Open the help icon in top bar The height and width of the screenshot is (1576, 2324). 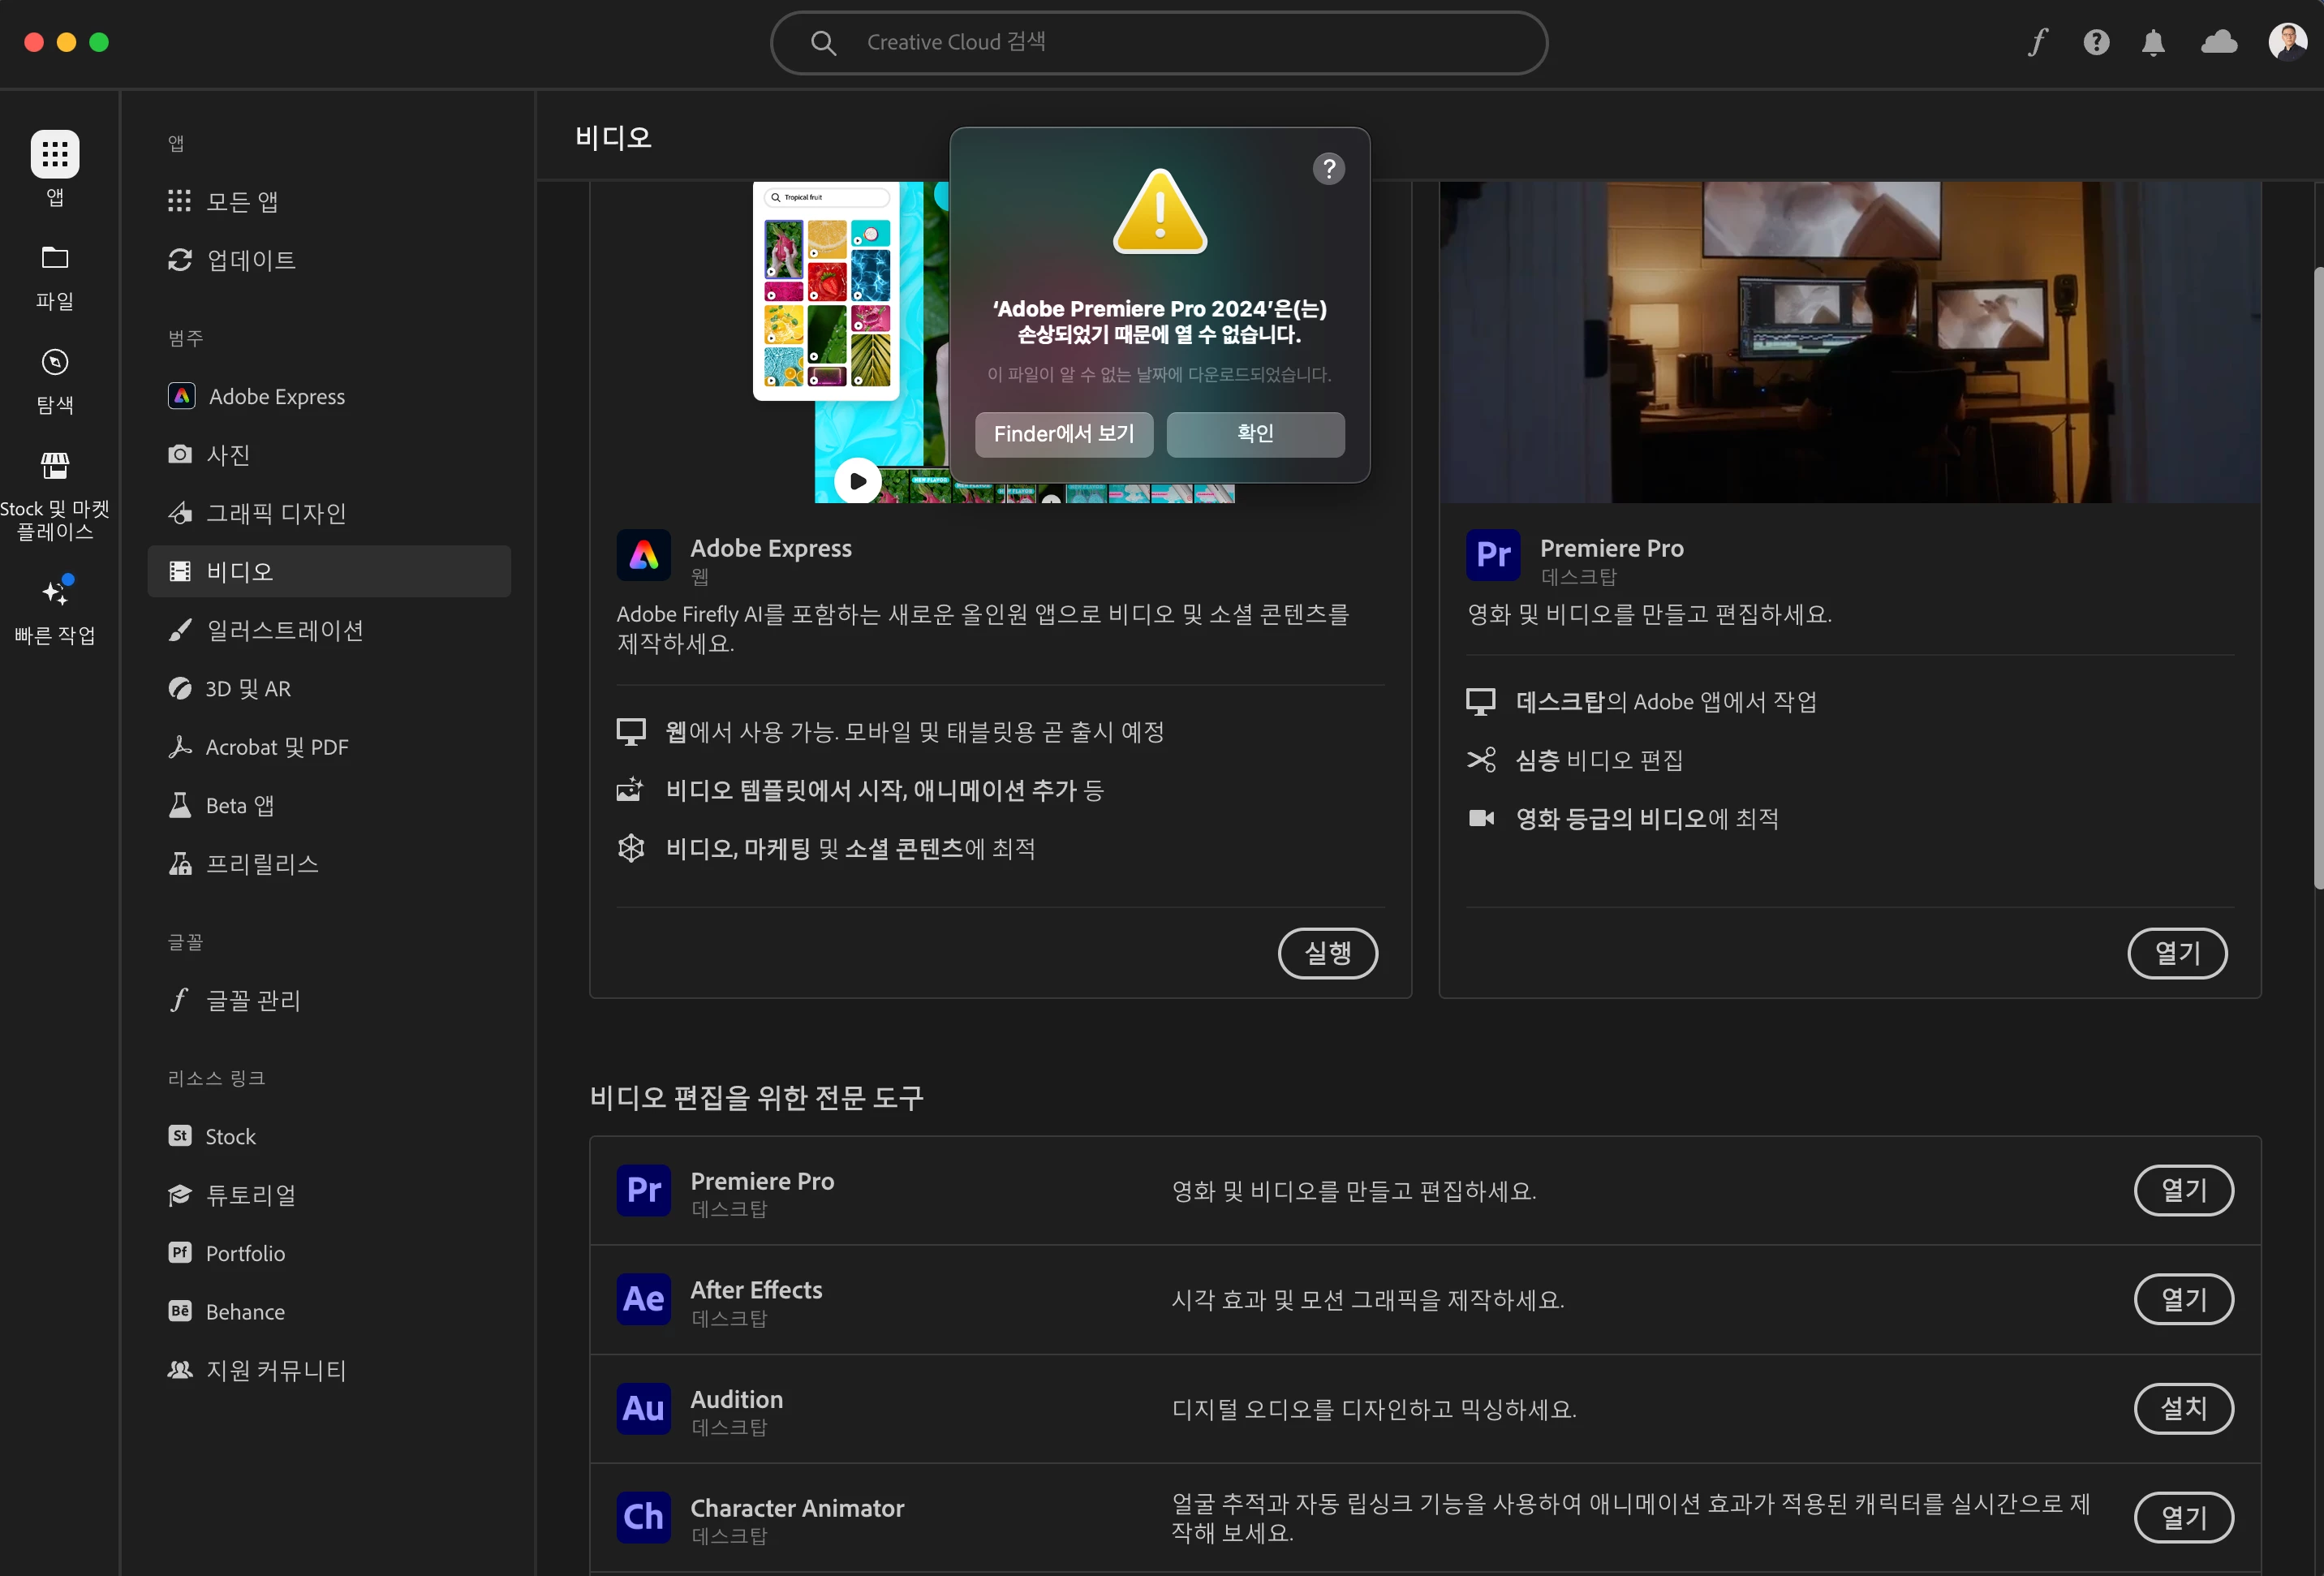[x=2096, y=42]
